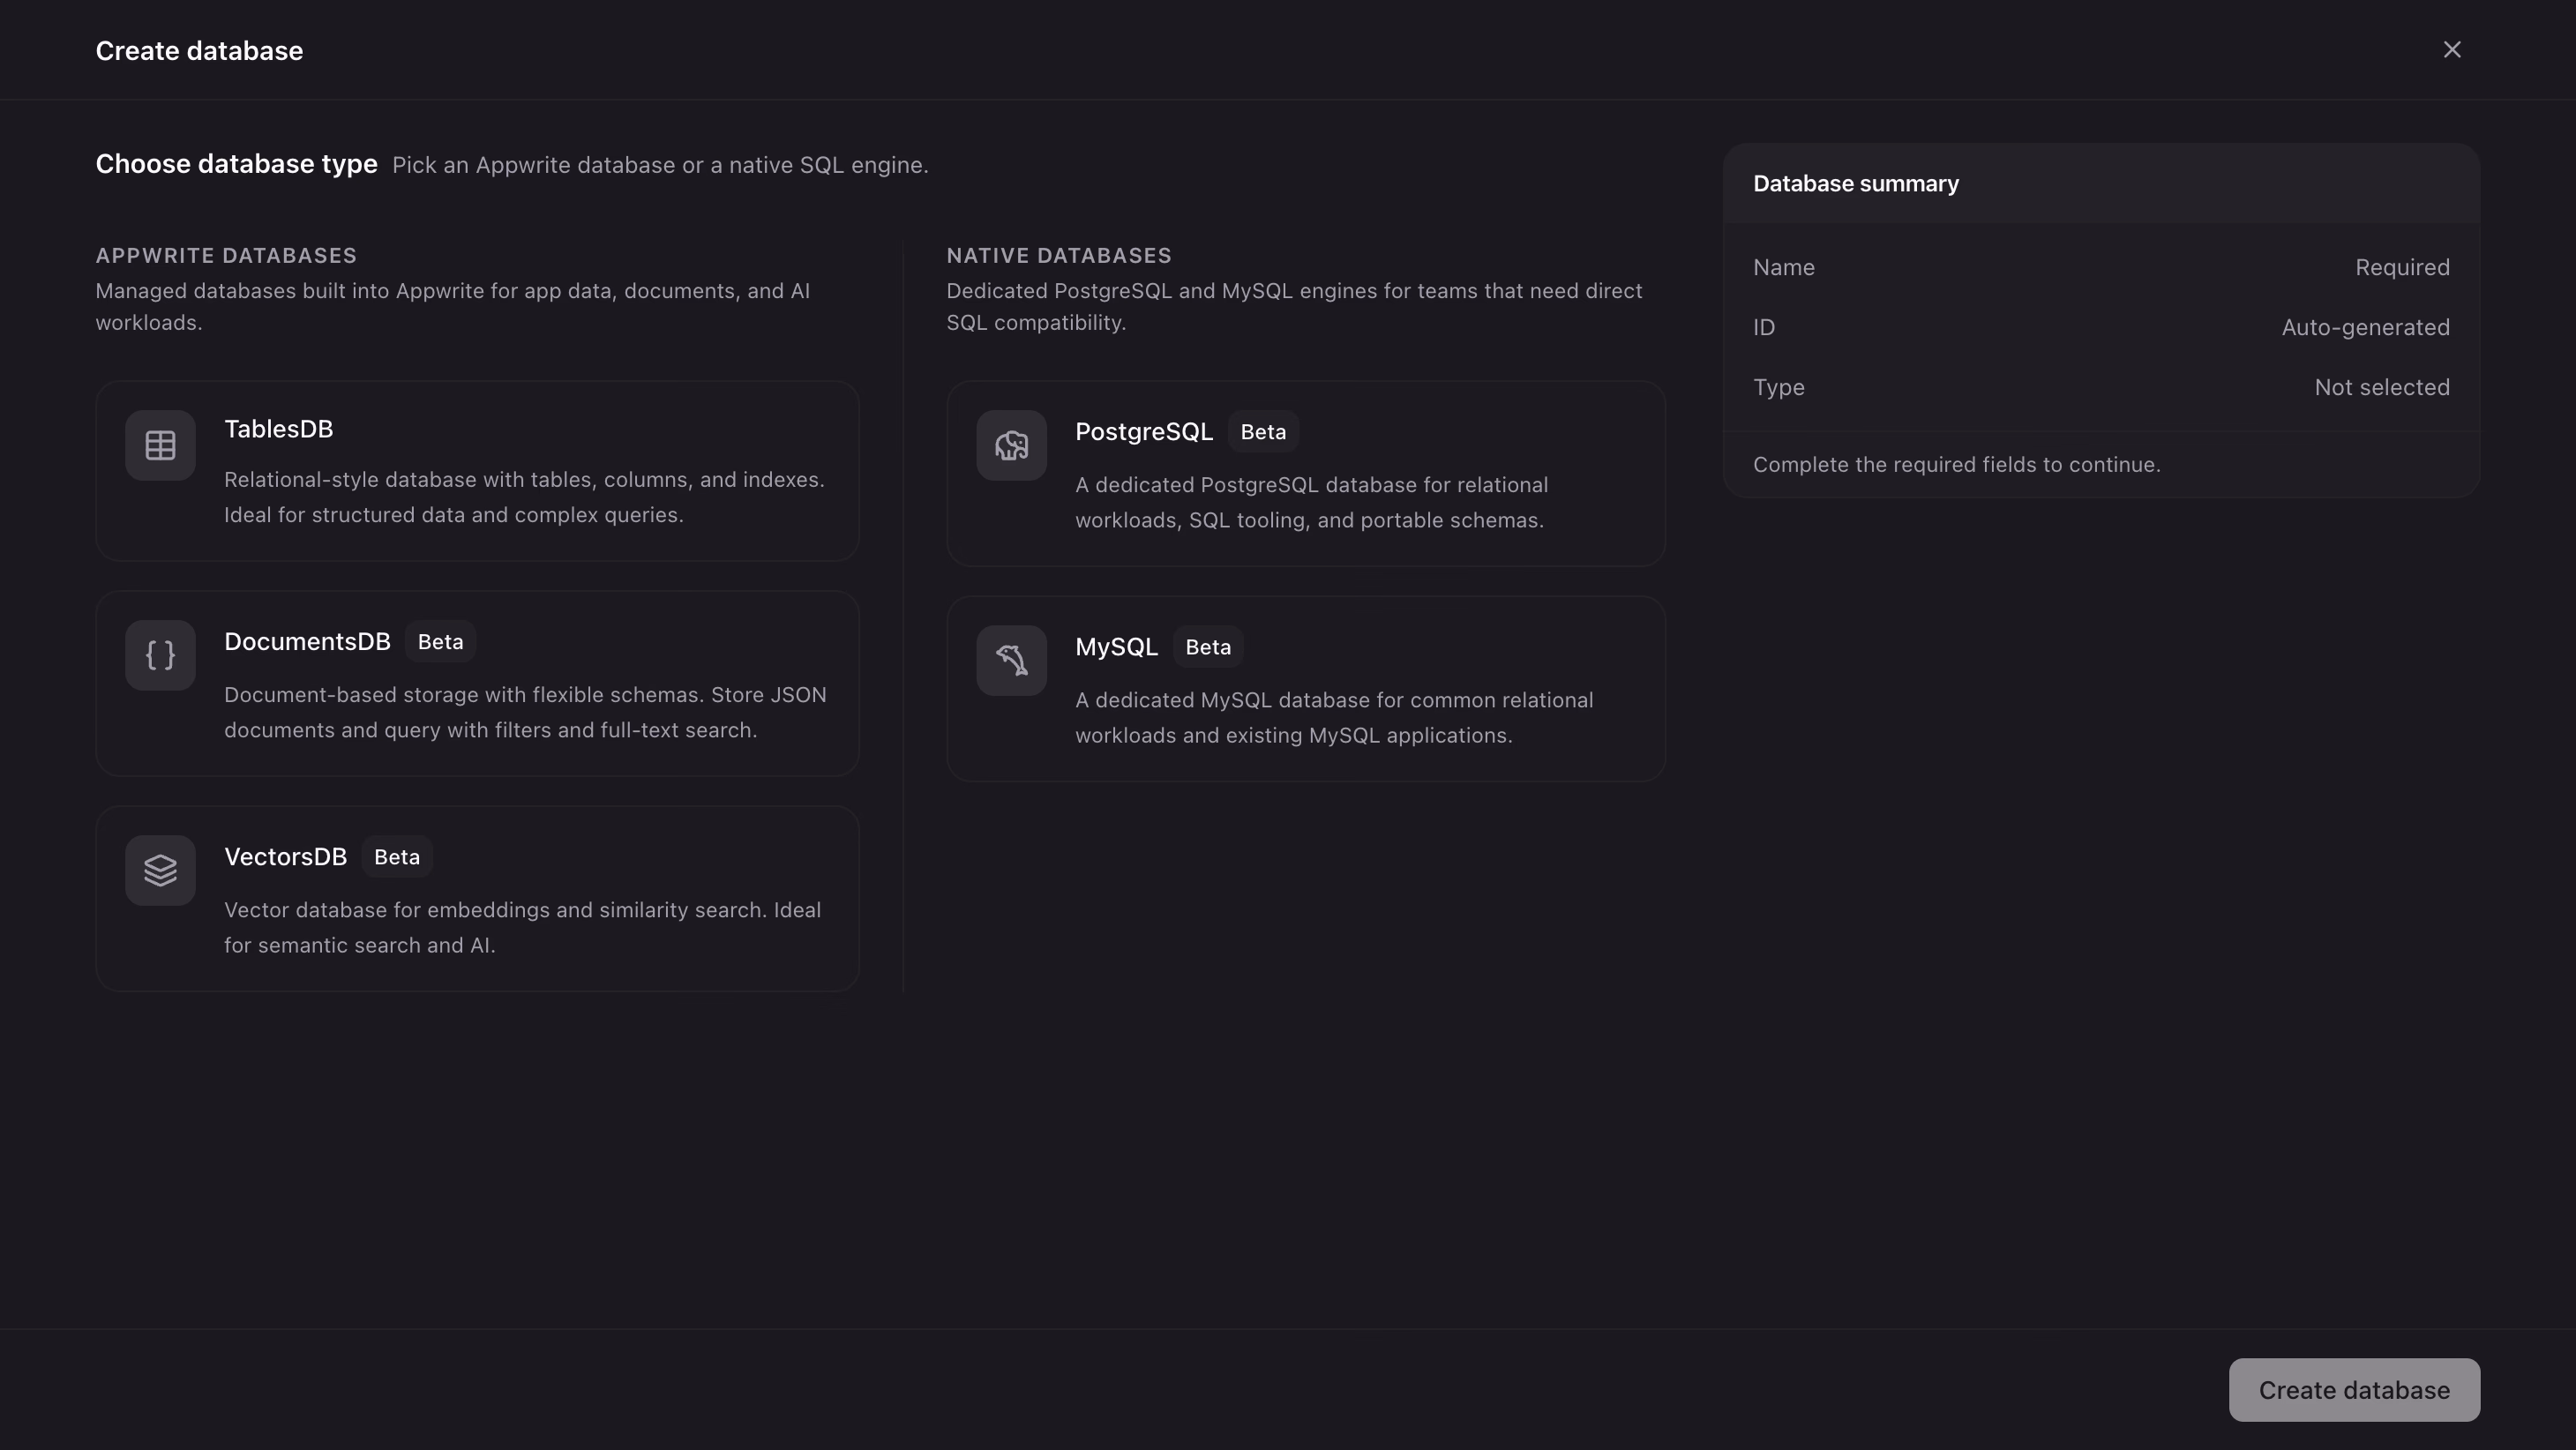
Task: Pick the VectorsDB database option
Action: pyautogui.click(x=477, y=898)
